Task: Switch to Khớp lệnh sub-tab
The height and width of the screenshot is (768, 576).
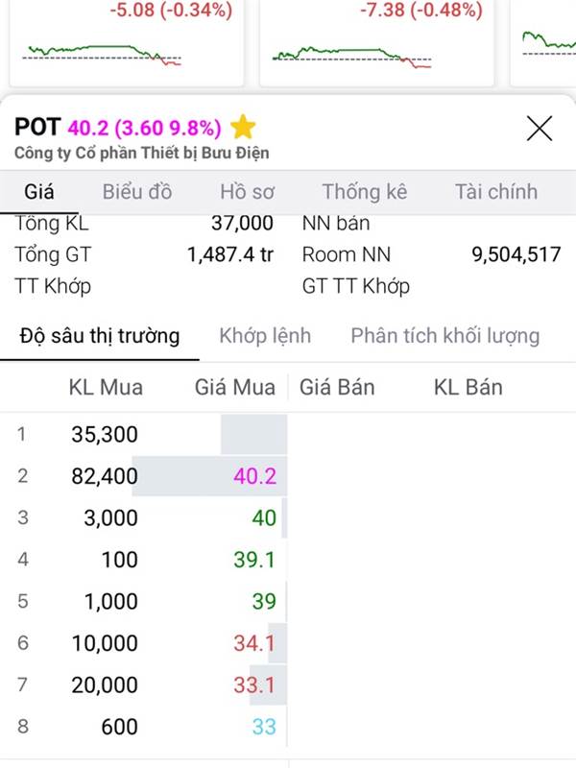Action: pos(265,336)
